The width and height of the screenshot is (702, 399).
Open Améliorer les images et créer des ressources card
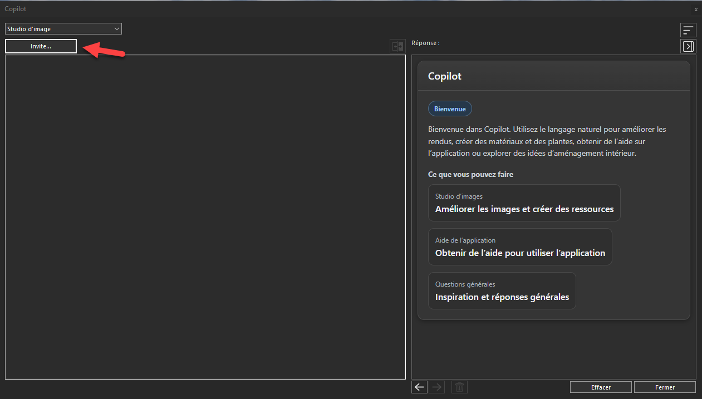pyautogui.click(x=524, y=203)
